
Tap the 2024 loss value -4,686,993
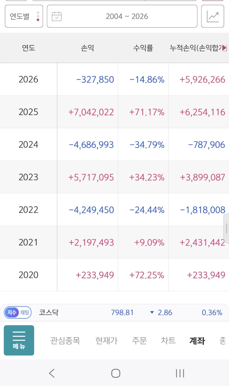point(91,145)
